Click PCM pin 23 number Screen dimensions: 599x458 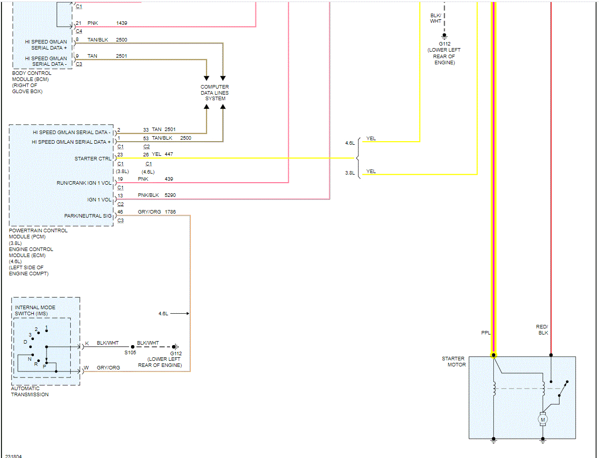tap(120, 155)
